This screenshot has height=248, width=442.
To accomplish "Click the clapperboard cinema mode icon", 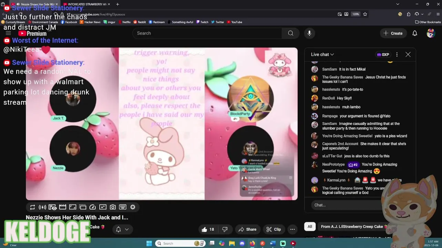I will (x=62, y=207).
